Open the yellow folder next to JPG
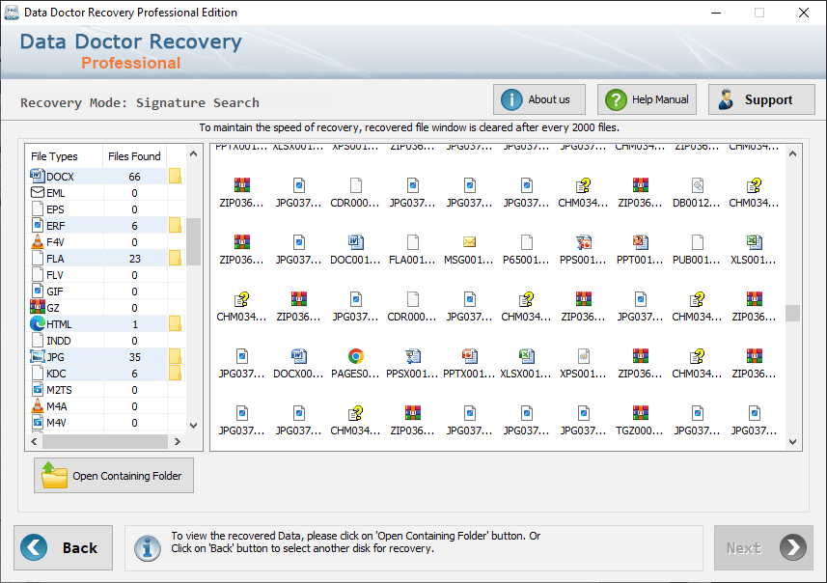The image size is (827, 583). tap(175, 357)
